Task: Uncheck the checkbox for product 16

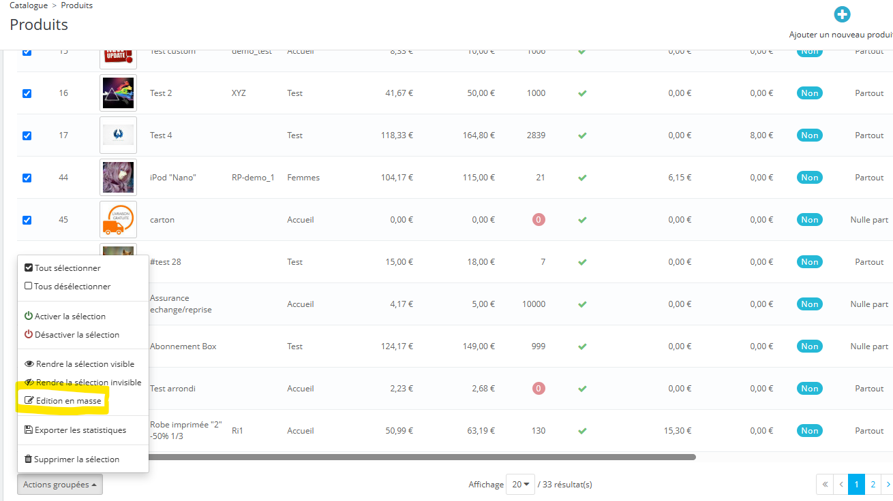Action: 27,93
